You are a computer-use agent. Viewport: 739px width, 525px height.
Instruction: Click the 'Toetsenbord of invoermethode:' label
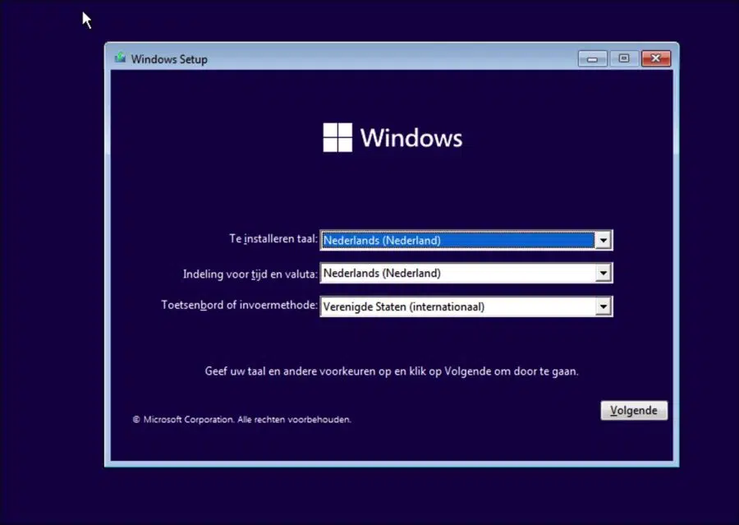(240, 305)
